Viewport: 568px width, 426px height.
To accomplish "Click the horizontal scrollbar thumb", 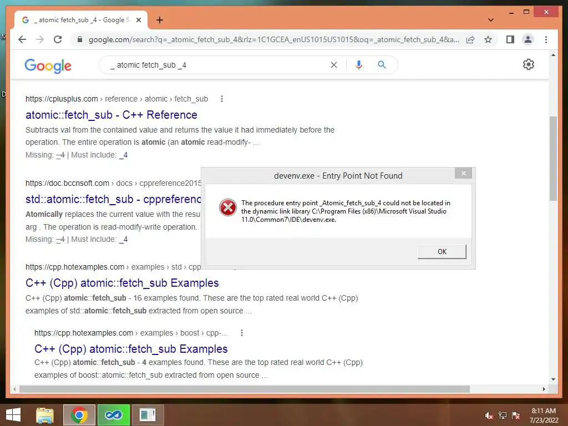I will [245, 389].
